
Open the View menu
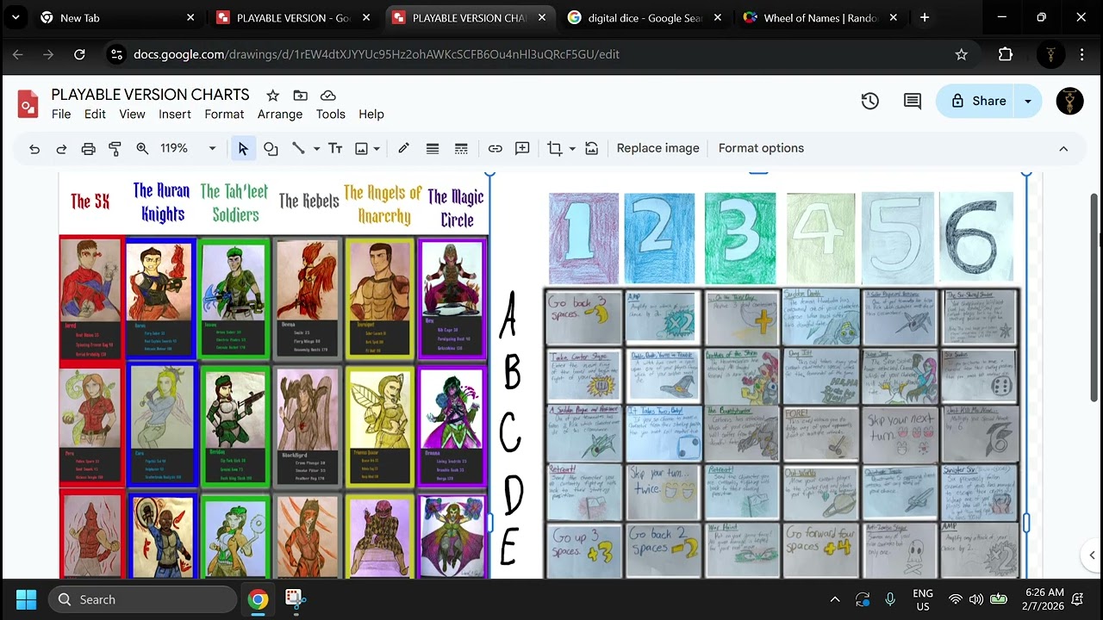pyautogui.click(x=132, y=114)
